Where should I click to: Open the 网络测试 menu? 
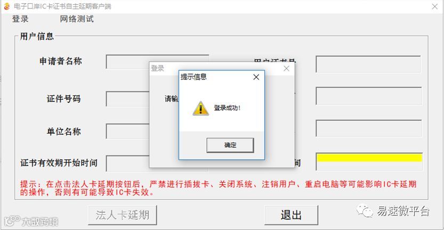click(76, 19)
